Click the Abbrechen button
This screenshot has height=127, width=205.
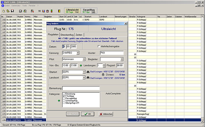click(x=106, y=114)
